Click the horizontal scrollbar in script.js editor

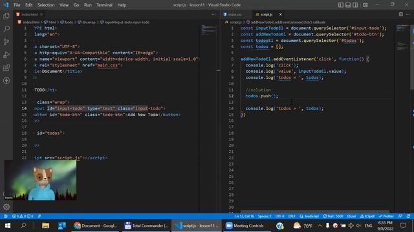pyautogui.click(x=315, y=211)
